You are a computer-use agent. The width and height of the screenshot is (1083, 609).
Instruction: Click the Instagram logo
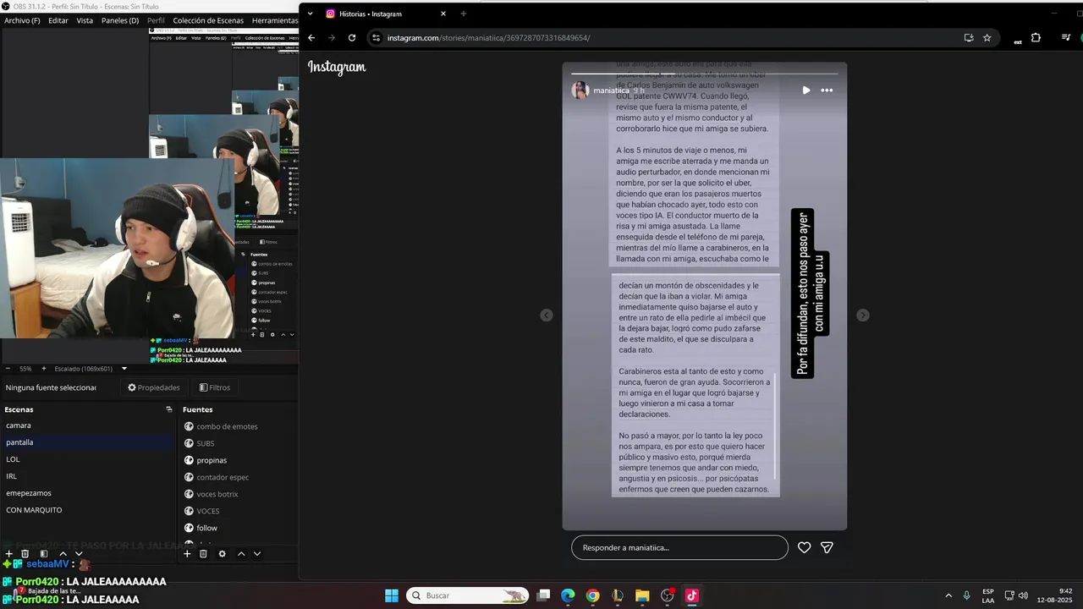point(337,68)
